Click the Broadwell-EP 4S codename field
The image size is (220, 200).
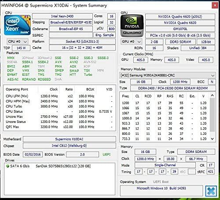71,29
